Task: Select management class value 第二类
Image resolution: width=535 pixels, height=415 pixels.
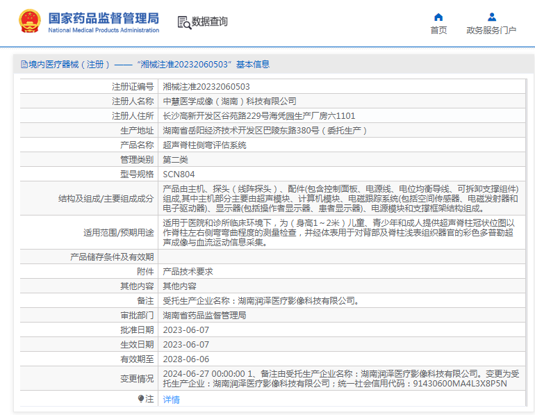Action: (x=175, y=160)
